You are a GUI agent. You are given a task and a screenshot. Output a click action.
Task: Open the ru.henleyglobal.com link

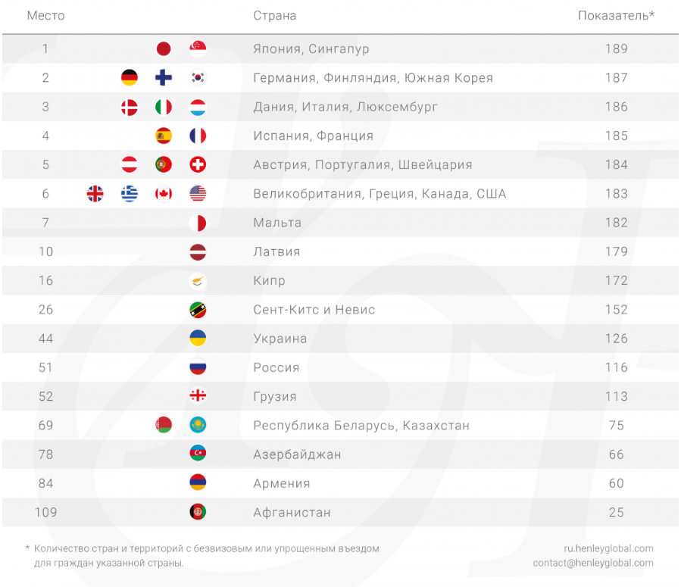click(608, 548)
